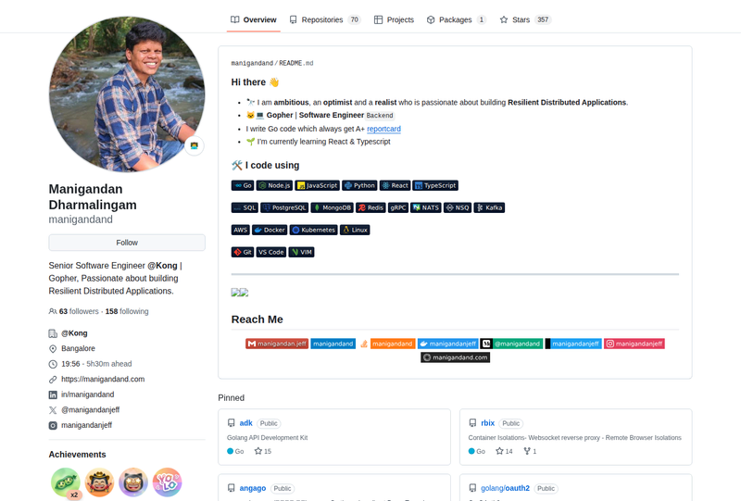Open the reportcard link
Image resolution: width=741 pixels, height=501 pixels.
pos(383,129)
